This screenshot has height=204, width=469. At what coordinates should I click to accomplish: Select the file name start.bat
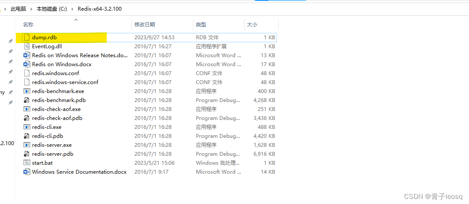42,163
